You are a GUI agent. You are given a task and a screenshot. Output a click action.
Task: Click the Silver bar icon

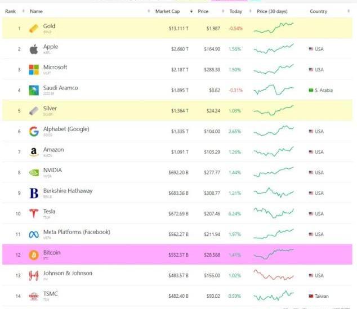(x=34, y=111)
